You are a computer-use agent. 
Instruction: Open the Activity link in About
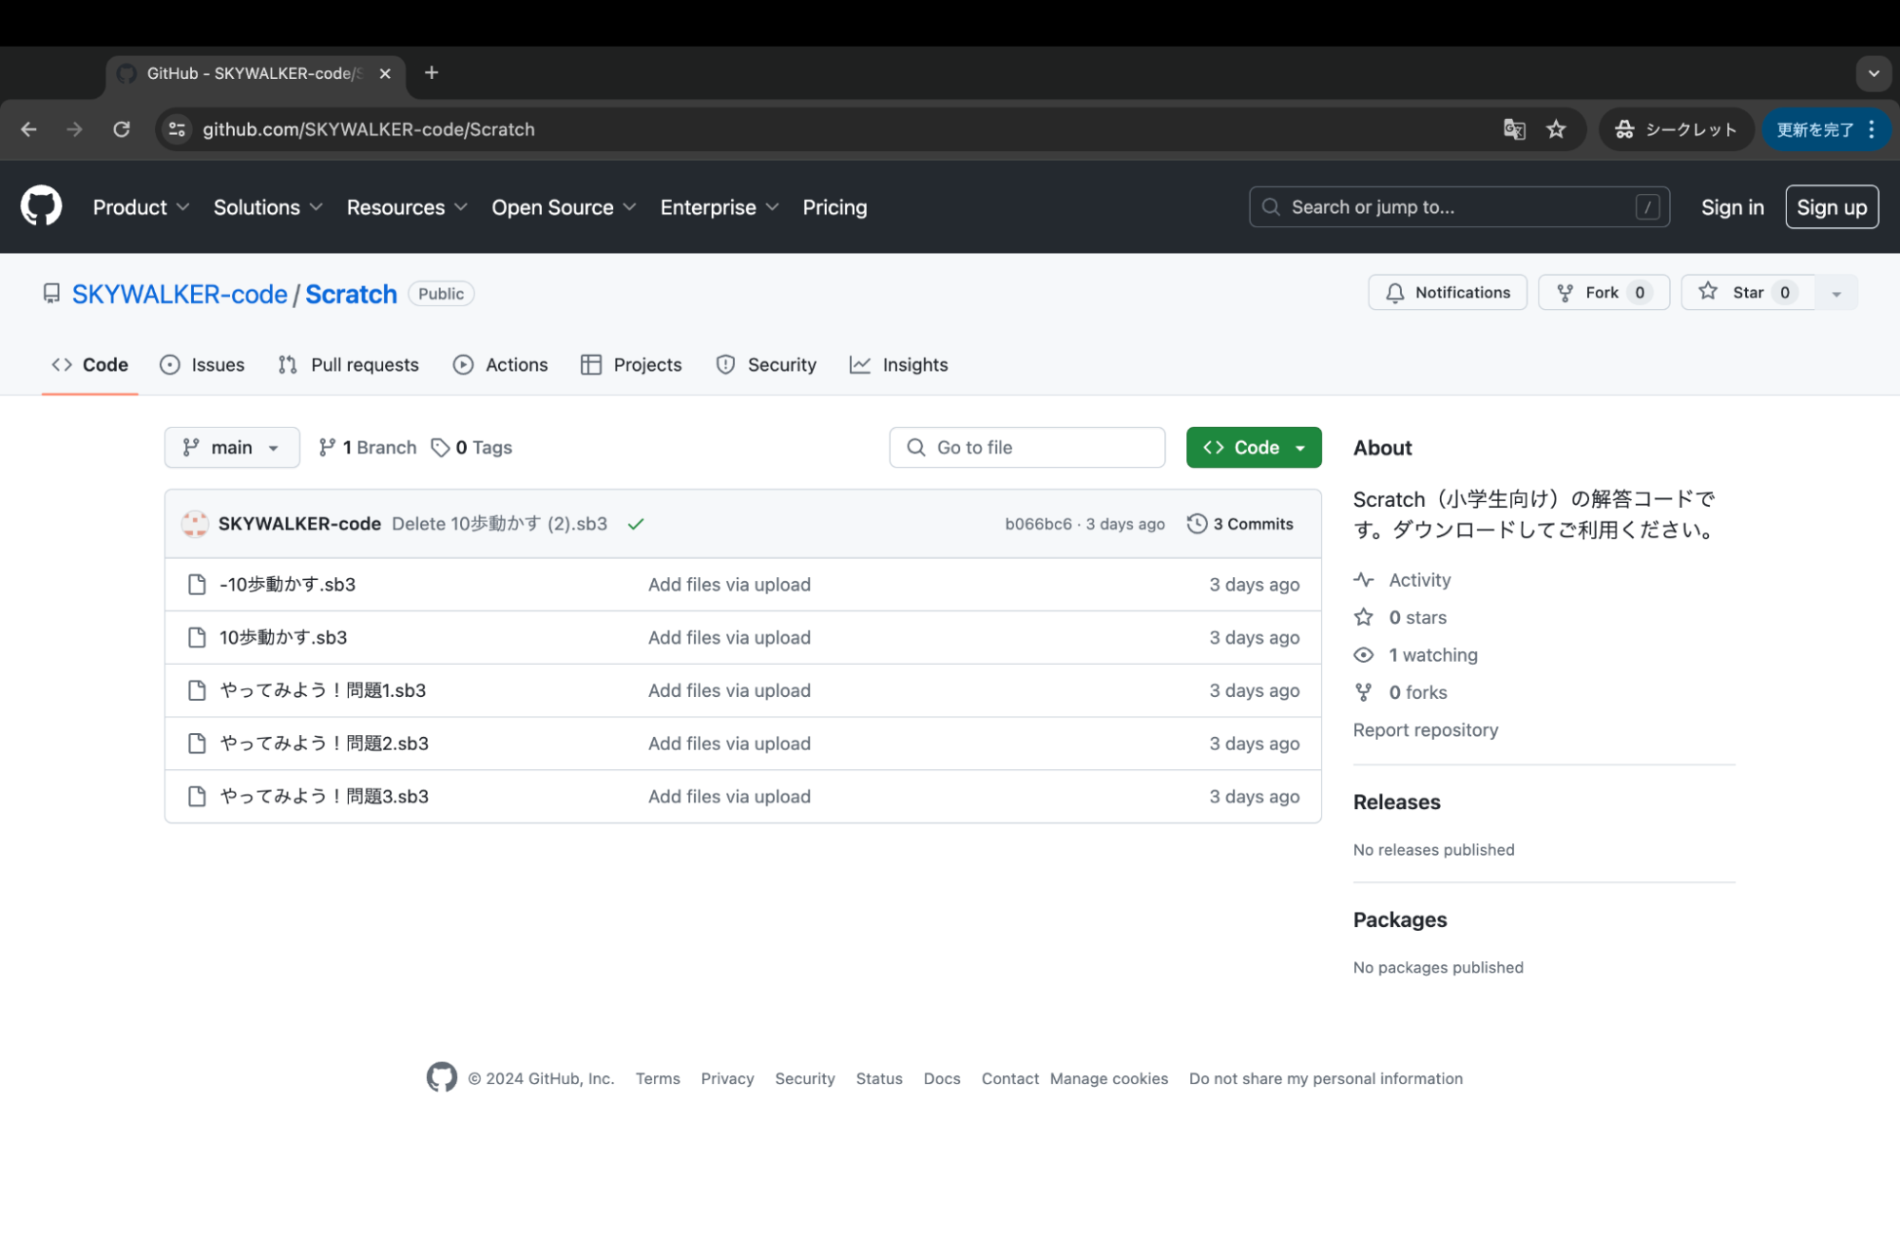(1404, 580)
